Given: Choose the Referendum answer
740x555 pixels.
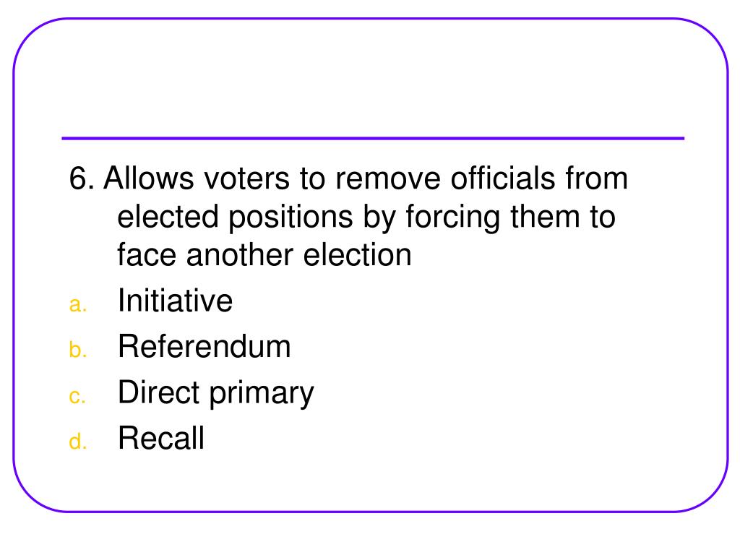Looking at the screenshot, I should coord(204,346).
